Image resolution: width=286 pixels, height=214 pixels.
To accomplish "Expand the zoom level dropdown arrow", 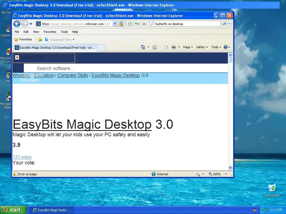I will [x=226, y=174].
